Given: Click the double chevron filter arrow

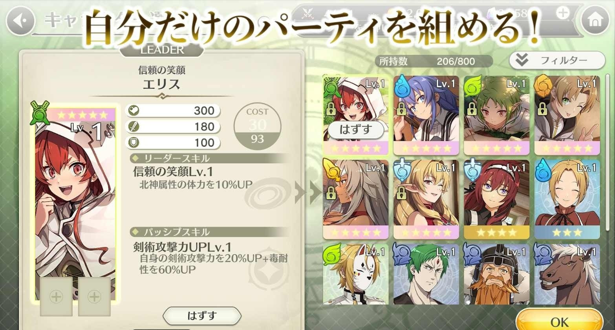Looking at the screenshot, I should [522, 60].
